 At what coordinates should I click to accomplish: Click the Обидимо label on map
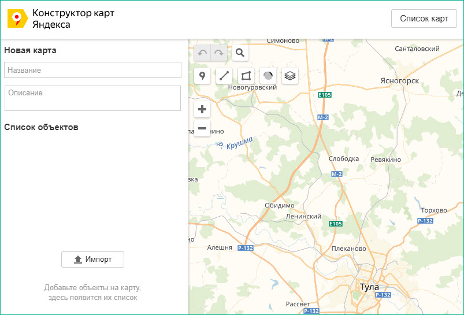point(280,205)
